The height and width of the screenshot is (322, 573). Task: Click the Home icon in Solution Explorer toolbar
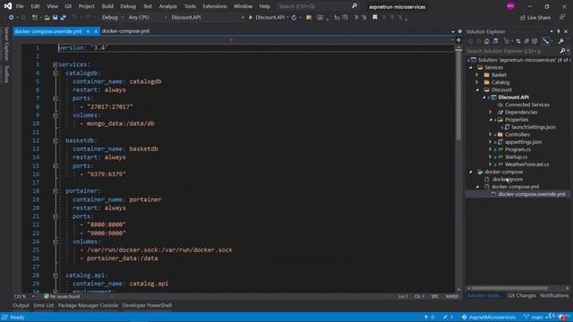(x=487, y=41)
